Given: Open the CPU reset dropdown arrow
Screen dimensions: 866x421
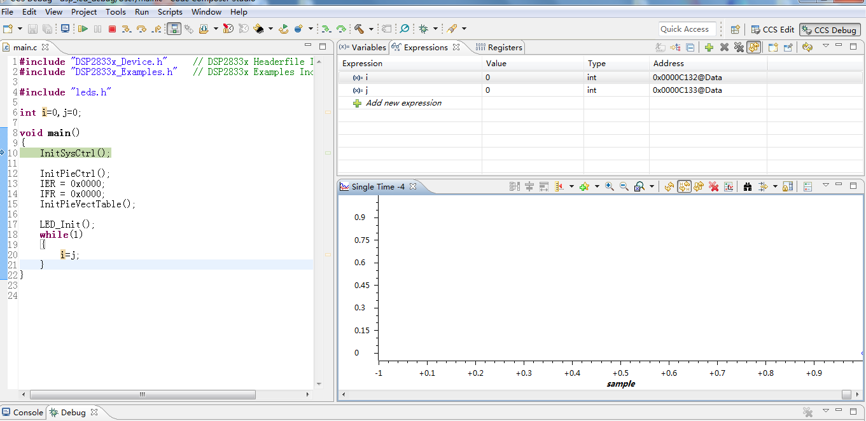Looking at the screenshot, I should [270, 29].
